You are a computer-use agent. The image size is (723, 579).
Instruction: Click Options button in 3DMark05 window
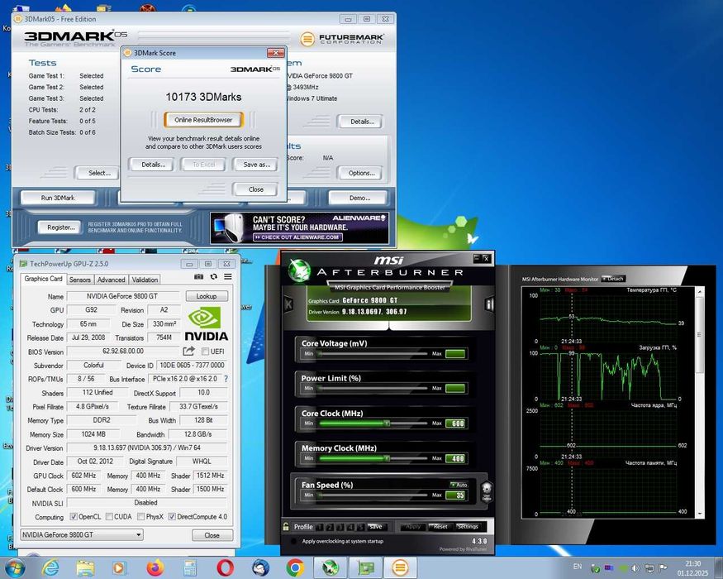[x=362, y=173]
